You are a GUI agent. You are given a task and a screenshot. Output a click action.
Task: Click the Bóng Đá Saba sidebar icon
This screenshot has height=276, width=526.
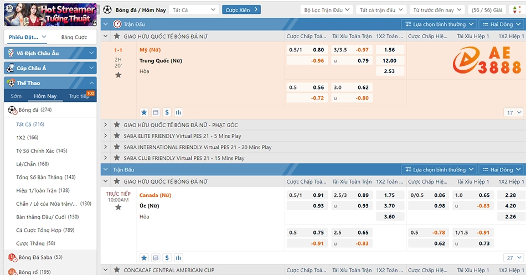(x=12, y=257)
